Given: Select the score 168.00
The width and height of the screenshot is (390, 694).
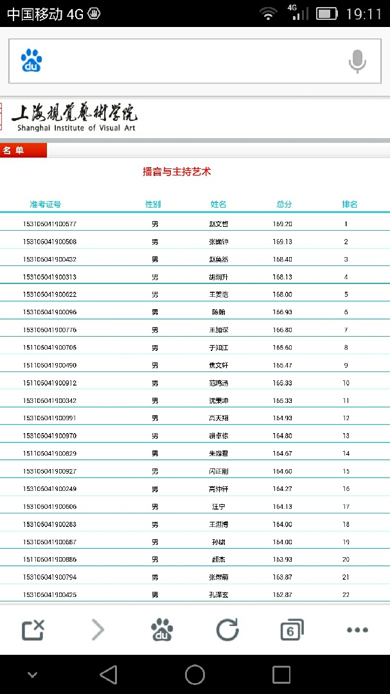Looking at the screenshot, I should point(283,294).
